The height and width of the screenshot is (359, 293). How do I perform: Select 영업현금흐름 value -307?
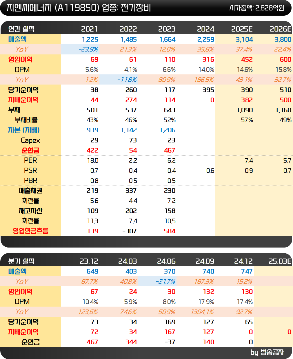point(130,231)
